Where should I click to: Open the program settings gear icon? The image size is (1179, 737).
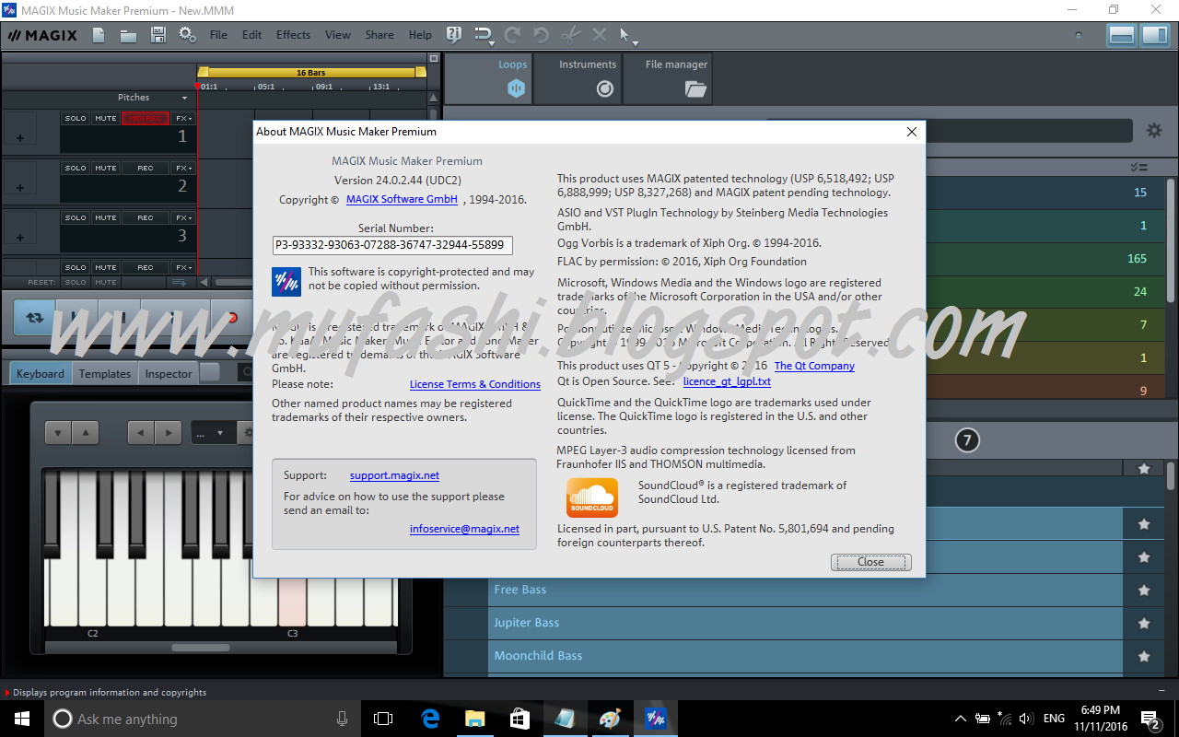click(x=187, y=34)
